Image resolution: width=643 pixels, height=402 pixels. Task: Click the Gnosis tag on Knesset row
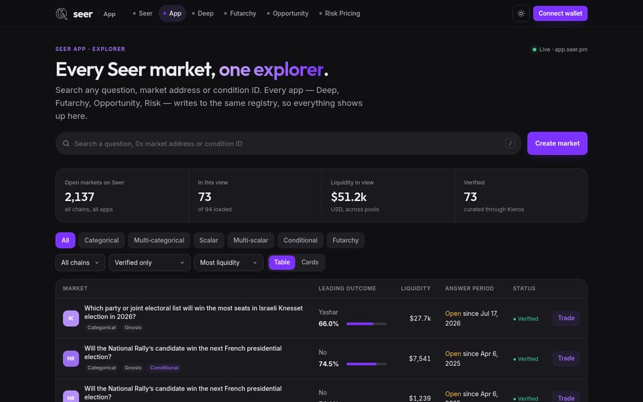[x=133, y=328]
